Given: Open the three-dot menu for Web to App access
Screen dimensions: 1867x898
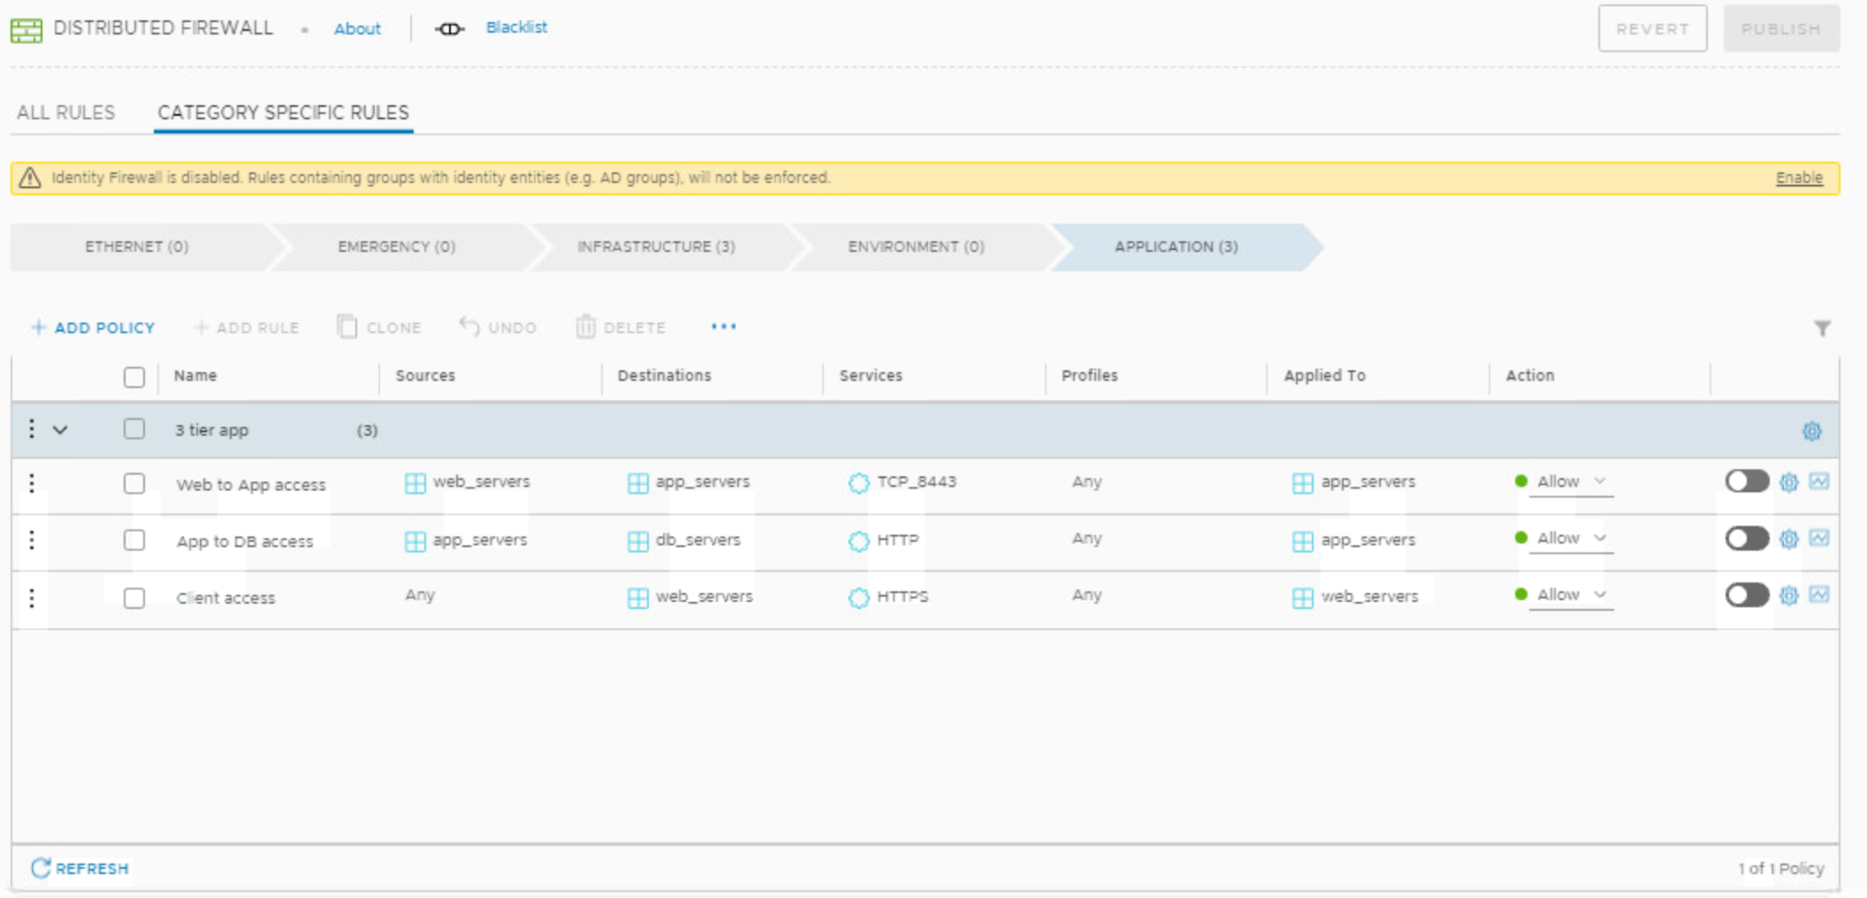Looking at the screenshot, I should coord(32,483).
